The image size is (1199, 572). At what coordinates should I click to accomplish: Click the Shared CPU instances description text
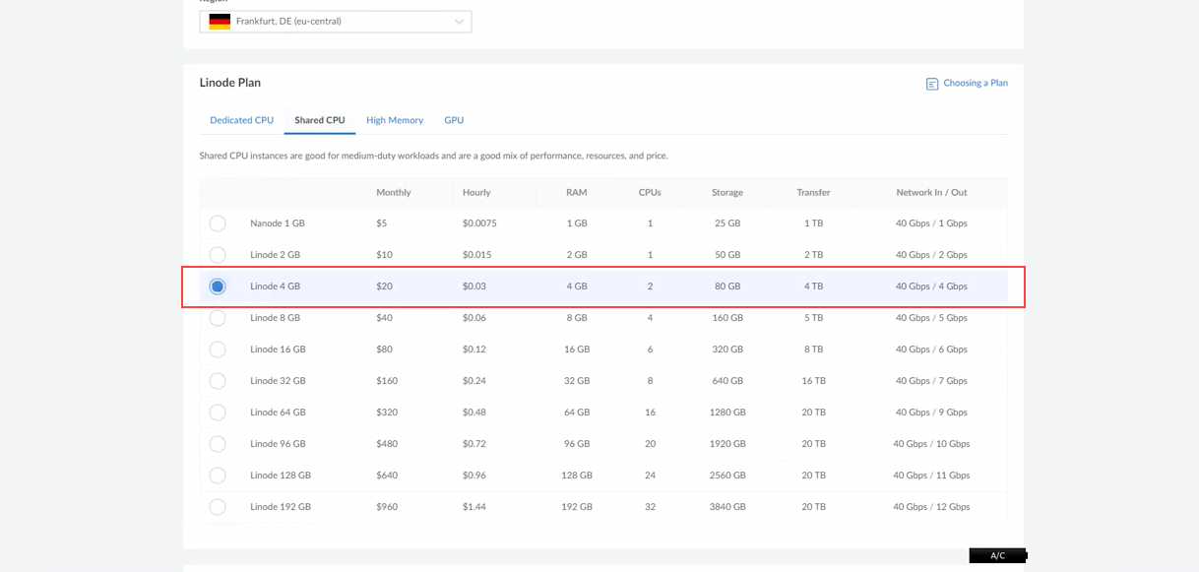click(433, 156)
